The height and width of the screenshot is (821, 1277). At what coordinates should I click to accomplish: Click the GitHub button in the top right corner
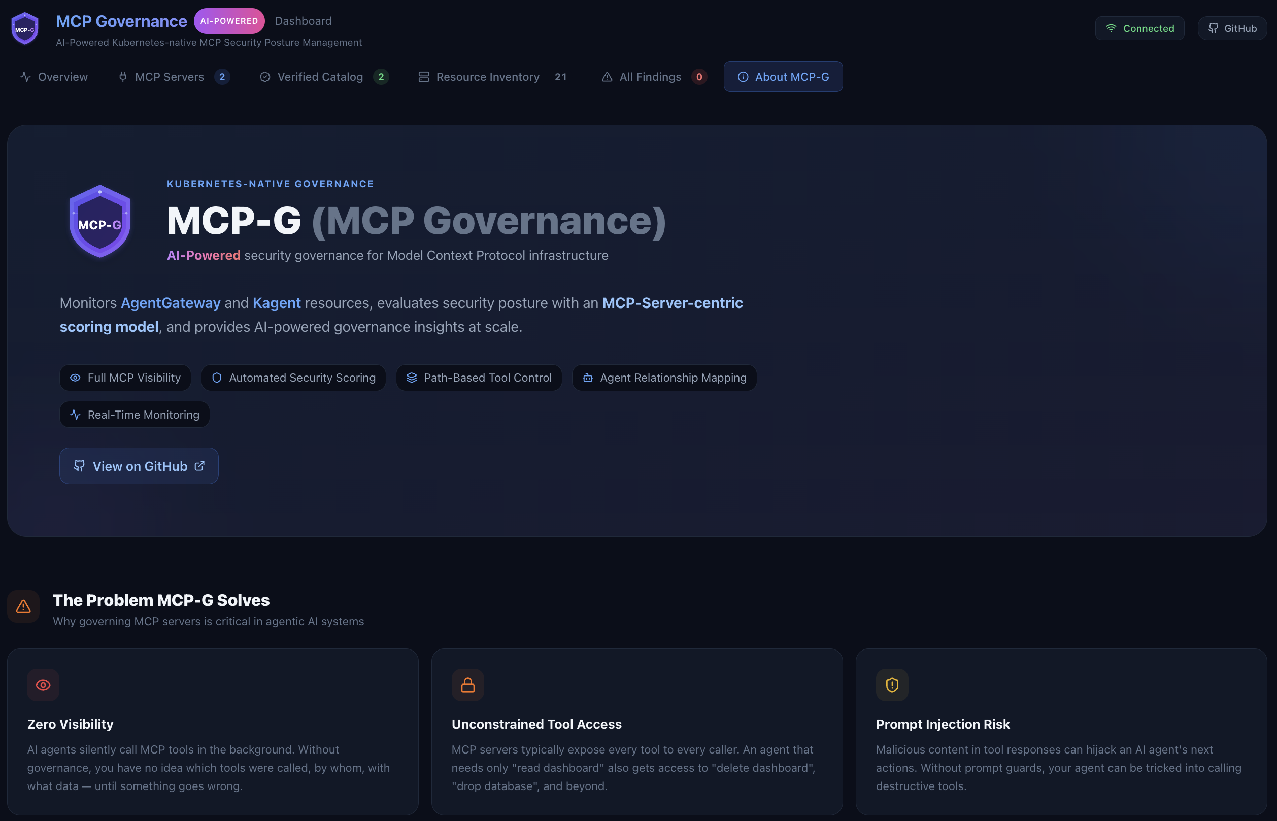(1232, 28)
